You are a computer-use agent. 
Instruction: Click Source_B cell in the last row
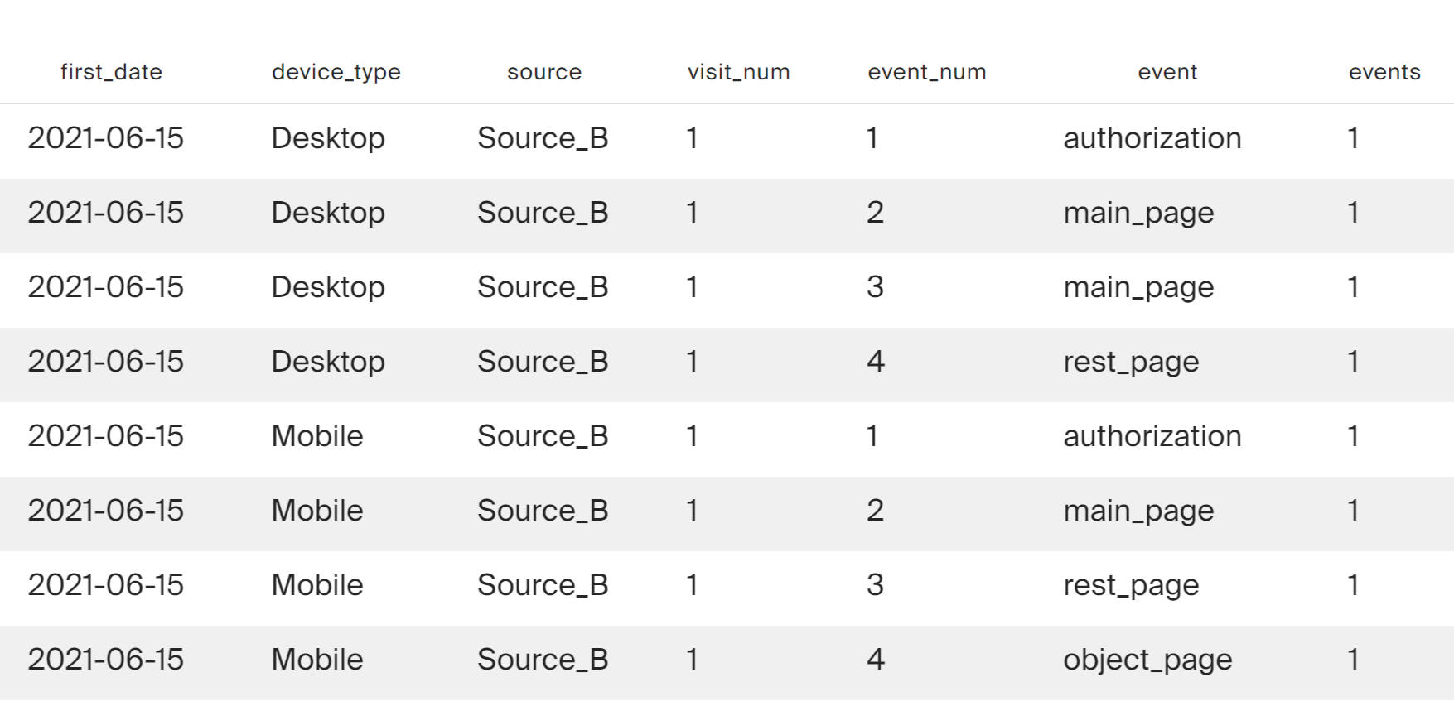543,660
